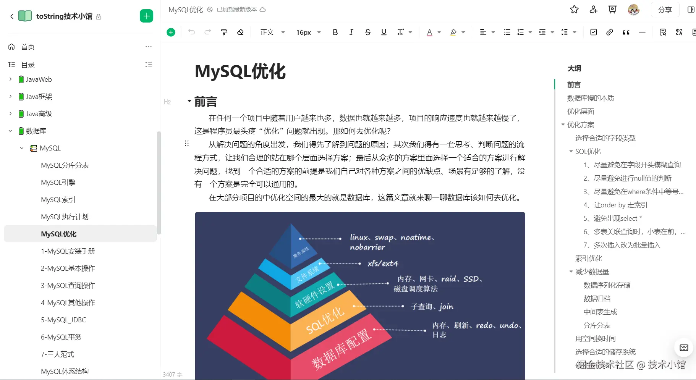Collapse all items in the 目录 tree
The height and width of the screenshot is (380, 696).
[149, 65]
